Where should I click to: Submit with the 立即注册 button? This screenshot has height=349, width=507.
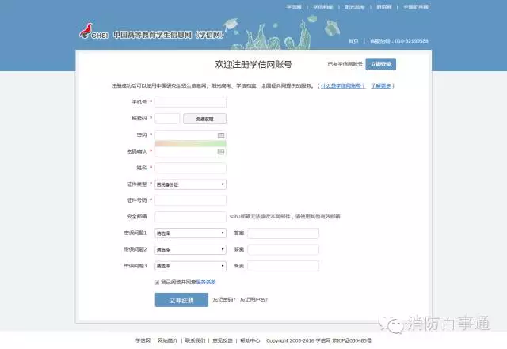coord(181,300)
